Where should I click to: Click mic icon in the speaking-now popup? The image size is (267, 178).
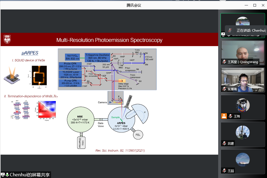pyautogui.click(x=230, y=30)
